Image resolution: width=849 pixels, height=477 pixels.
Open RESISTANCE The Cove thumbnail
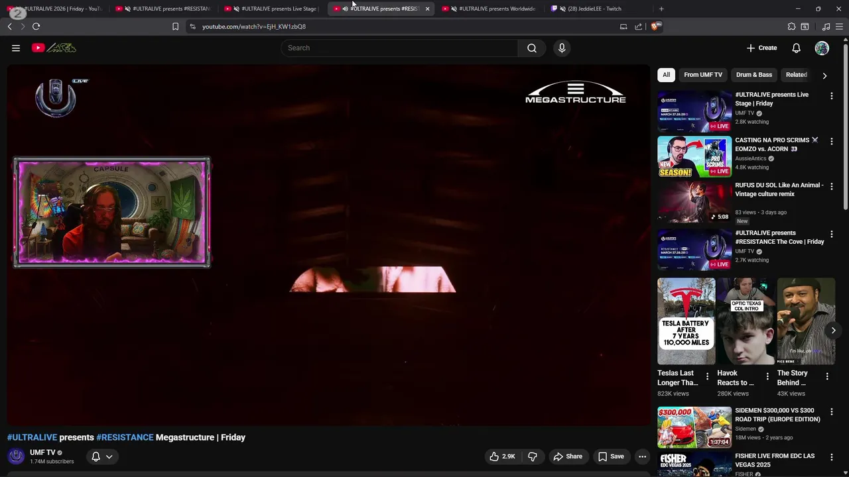(694, 250)
